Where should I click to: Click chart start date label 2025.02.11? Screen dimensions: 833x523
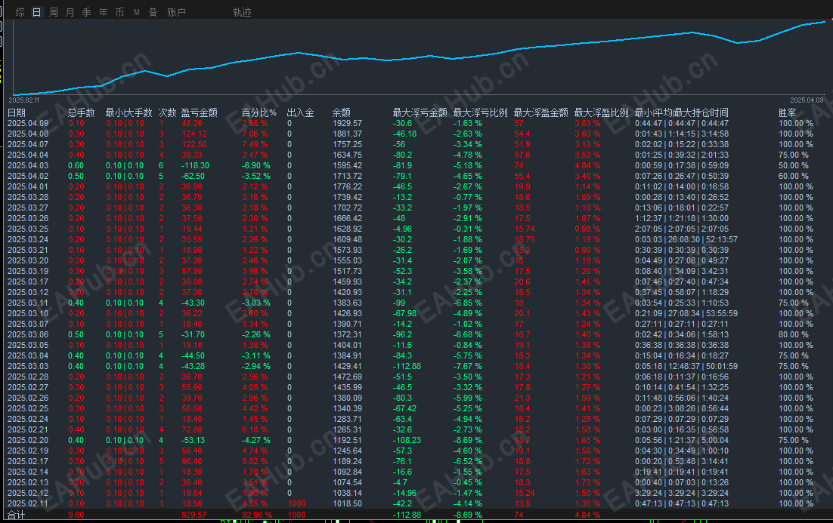24,100
